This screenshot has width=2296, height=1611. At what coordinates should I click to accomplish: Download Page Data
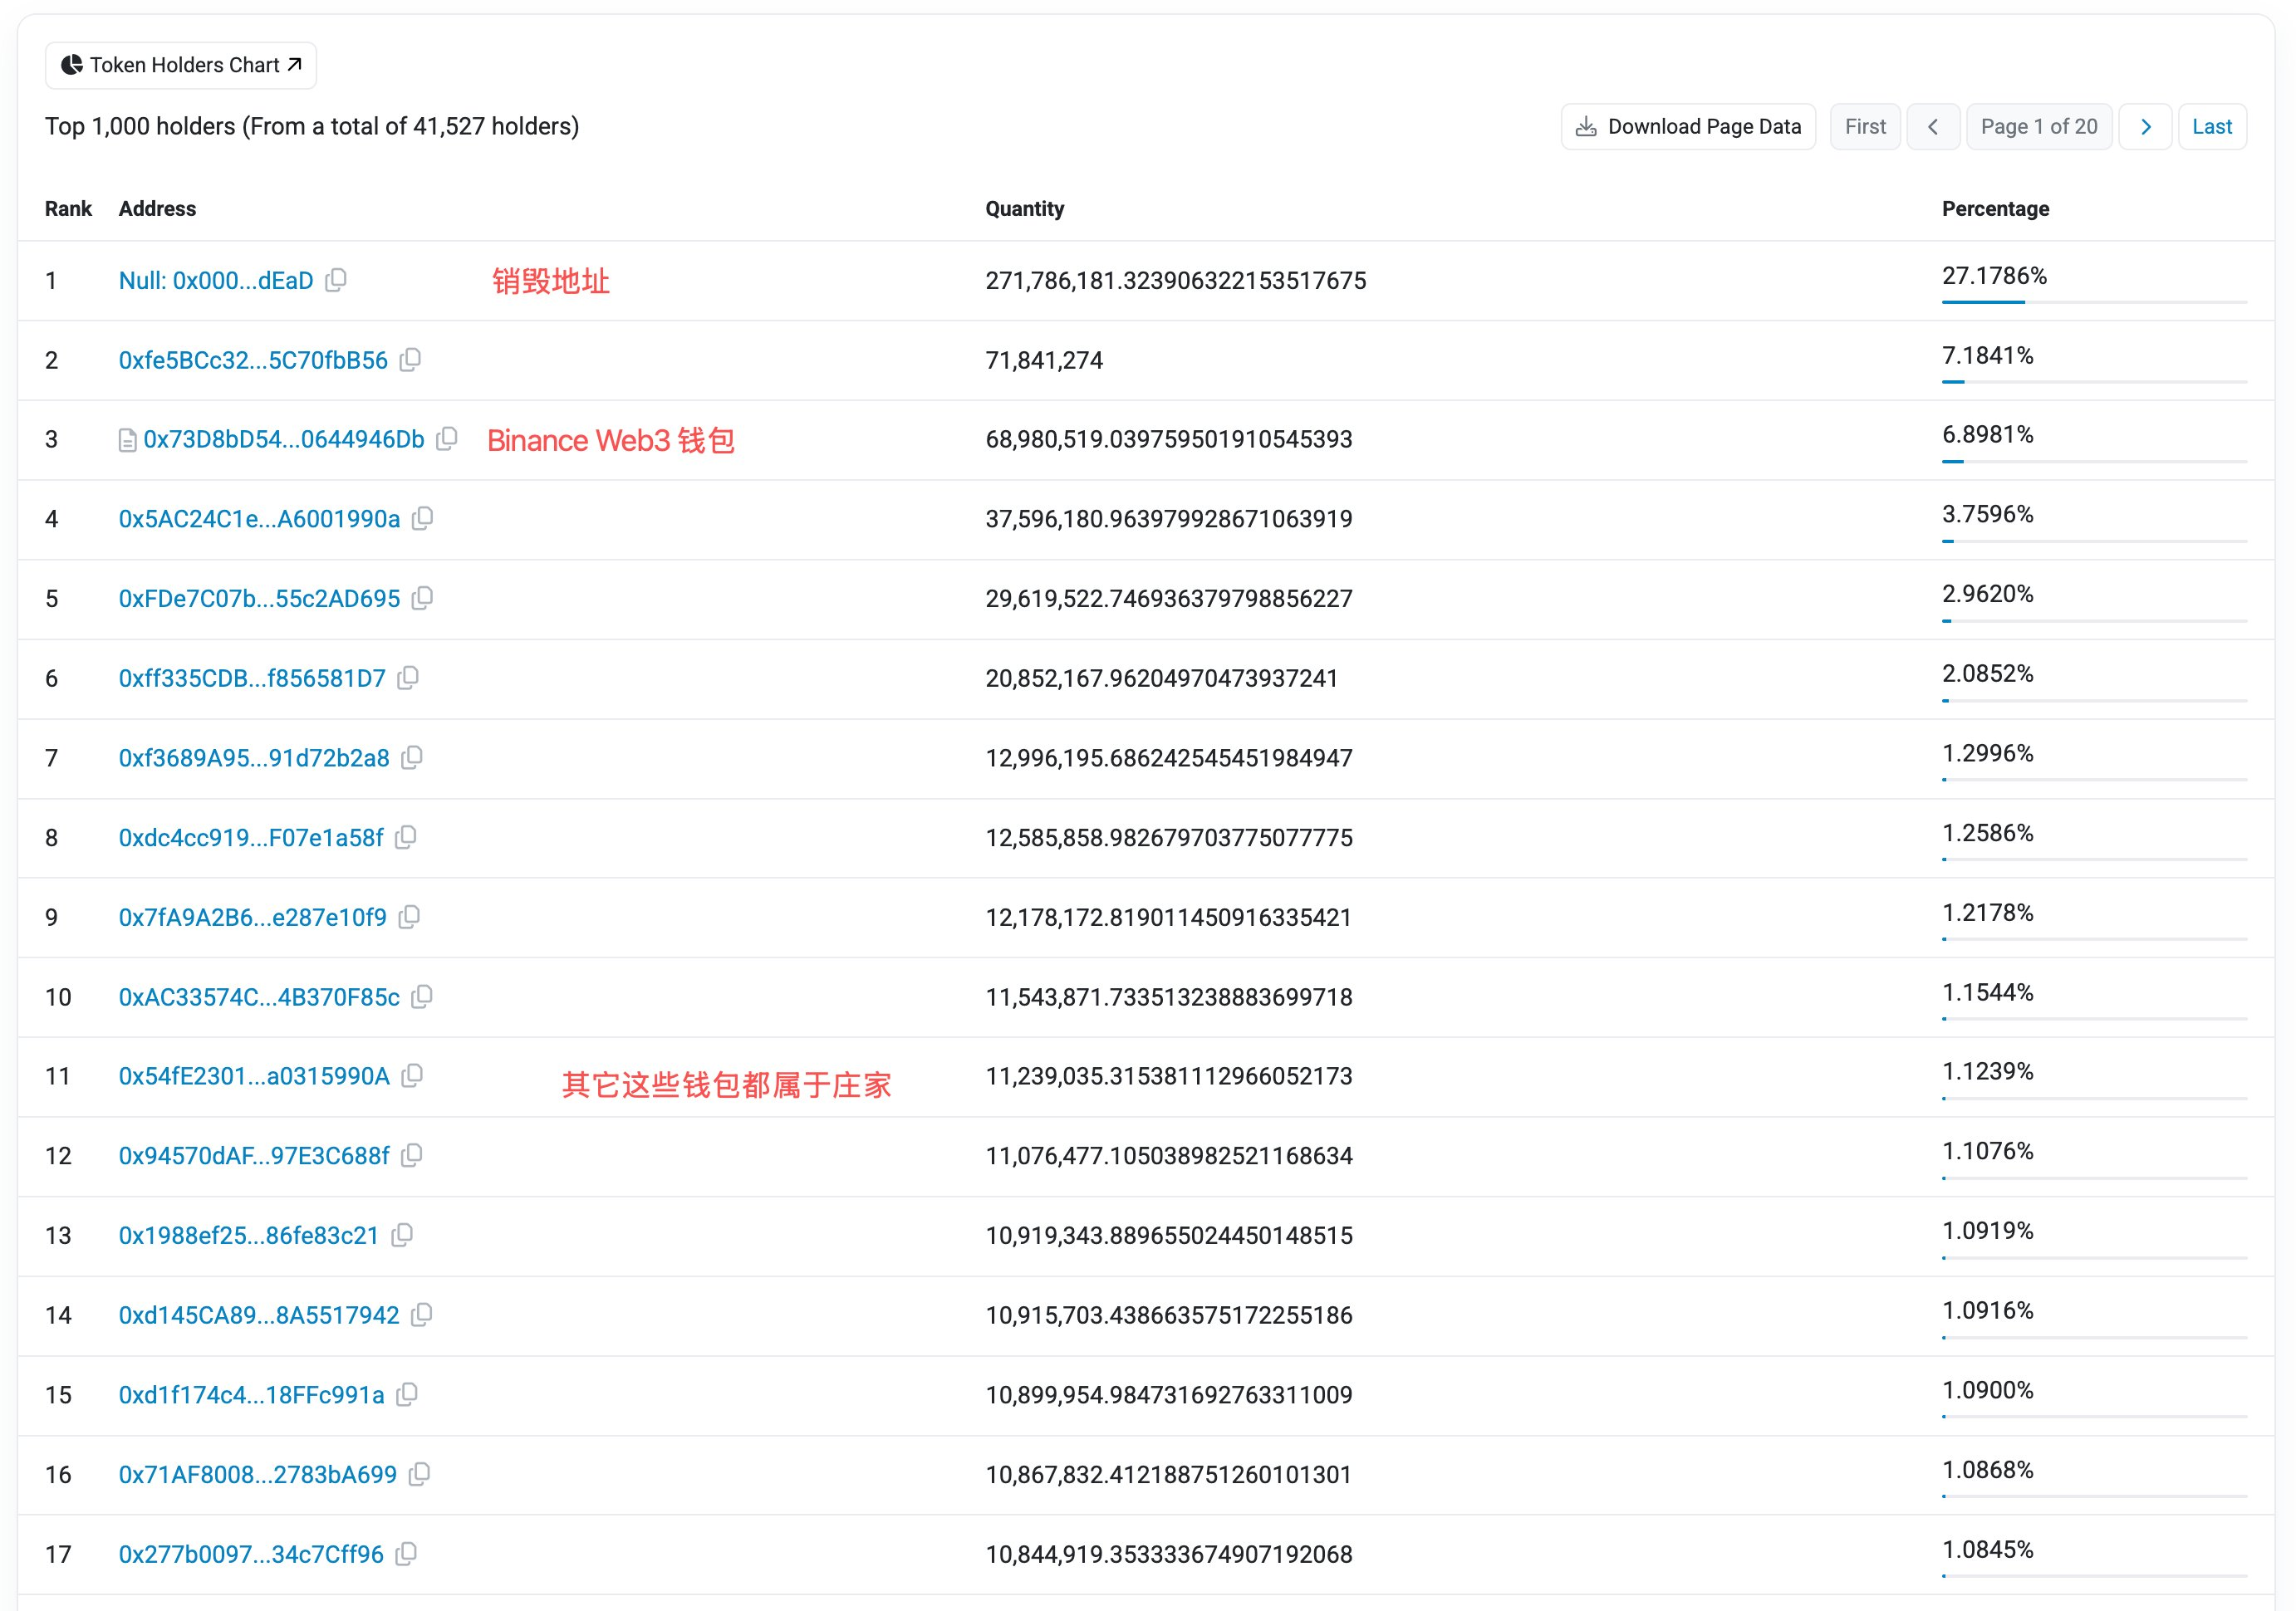pos(1688,127)
